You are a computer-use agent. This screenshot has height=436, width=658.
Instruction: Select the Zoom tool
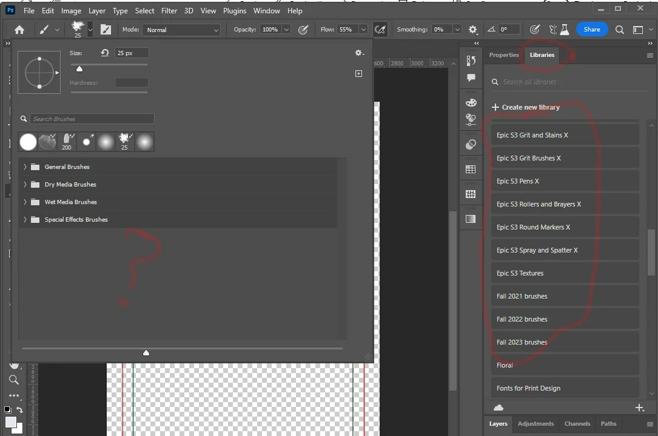pyautogui.click(x=14, y=380)
